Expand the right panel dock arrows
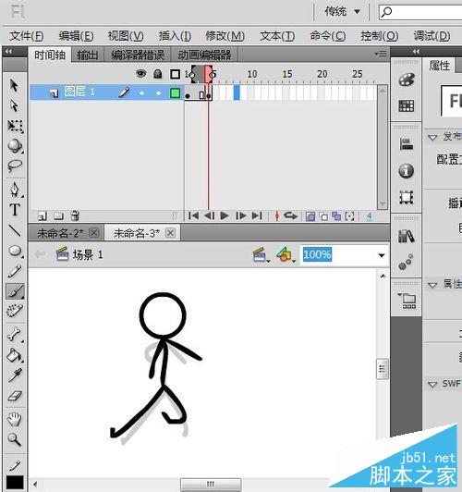Viewport: 462px width, 492px height. (x=416, y=51)
